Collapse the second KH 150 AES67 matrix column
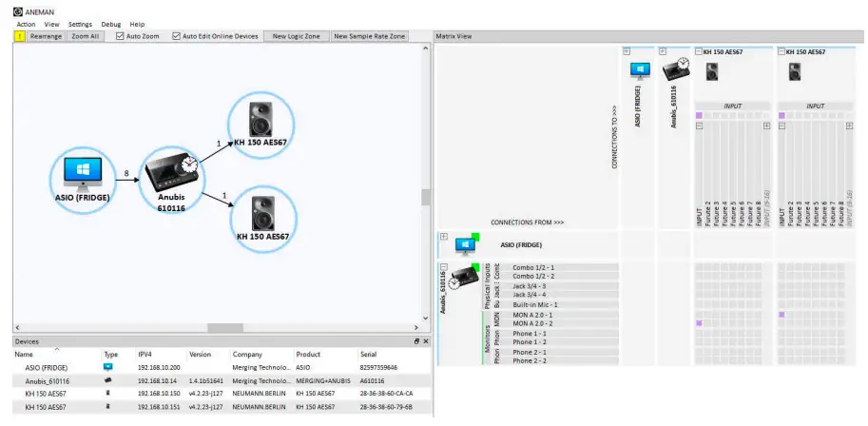The height and width of the screenshot is (426, 868). (x=781, y=51)
